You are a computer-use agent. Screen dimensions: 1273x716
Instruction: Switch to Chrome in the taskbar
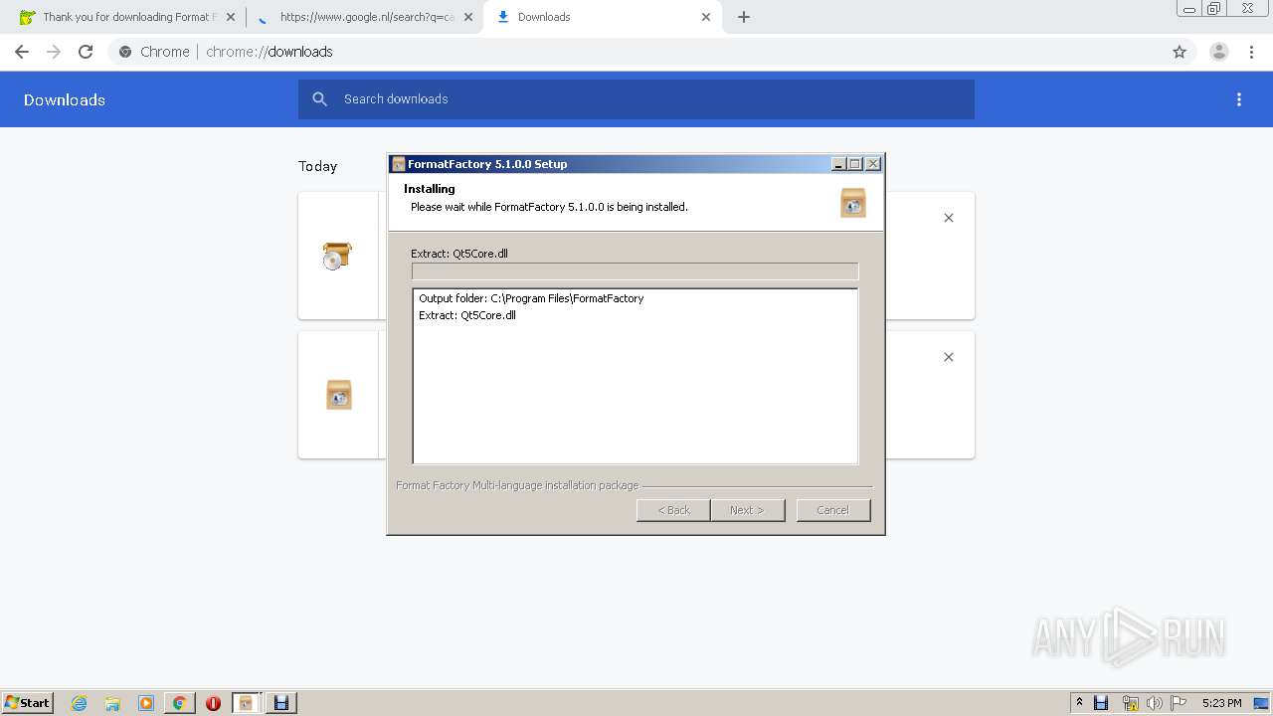click(179, 703)
